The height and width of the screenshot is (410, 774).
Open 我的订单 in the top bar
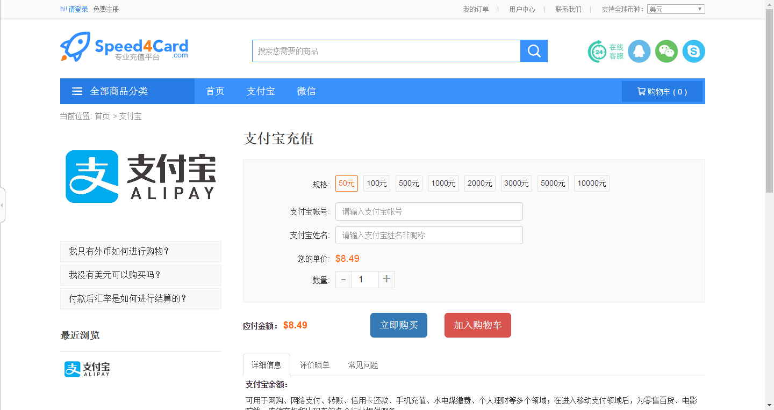(476, 9)
